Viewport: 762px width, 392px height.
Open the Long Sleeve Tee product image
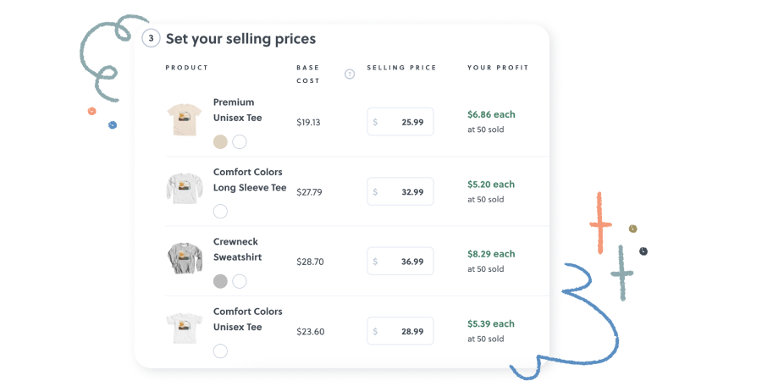pos(182,189)
